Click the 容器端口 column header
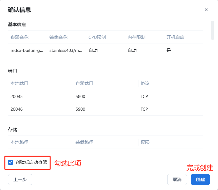Image resolution: width=218 pixels, height=190 pixels. point(84,83)
